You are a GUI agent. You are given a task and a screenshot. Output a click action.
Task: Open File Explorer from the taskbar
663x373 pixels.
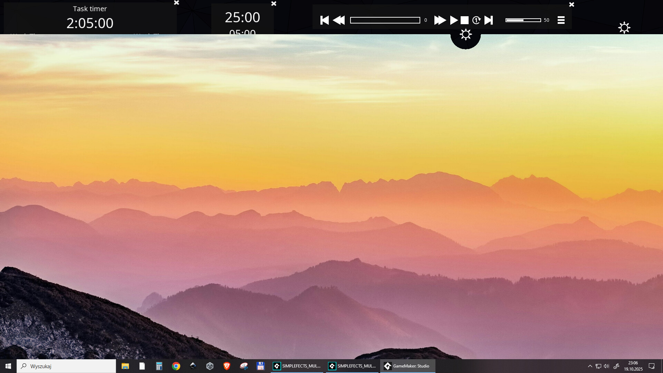click(125, 366)
